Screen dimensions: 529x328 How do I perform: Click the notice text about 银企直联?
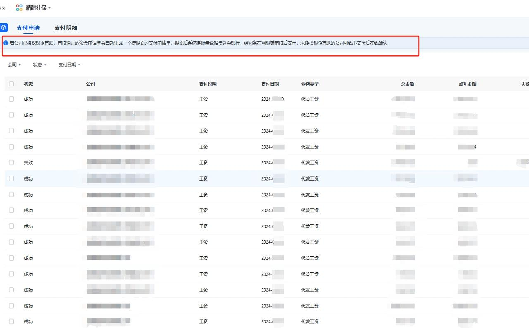198,43
